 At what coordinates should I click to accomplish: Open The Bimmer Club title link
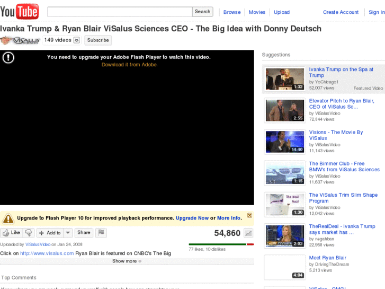(x=344, y=167)
